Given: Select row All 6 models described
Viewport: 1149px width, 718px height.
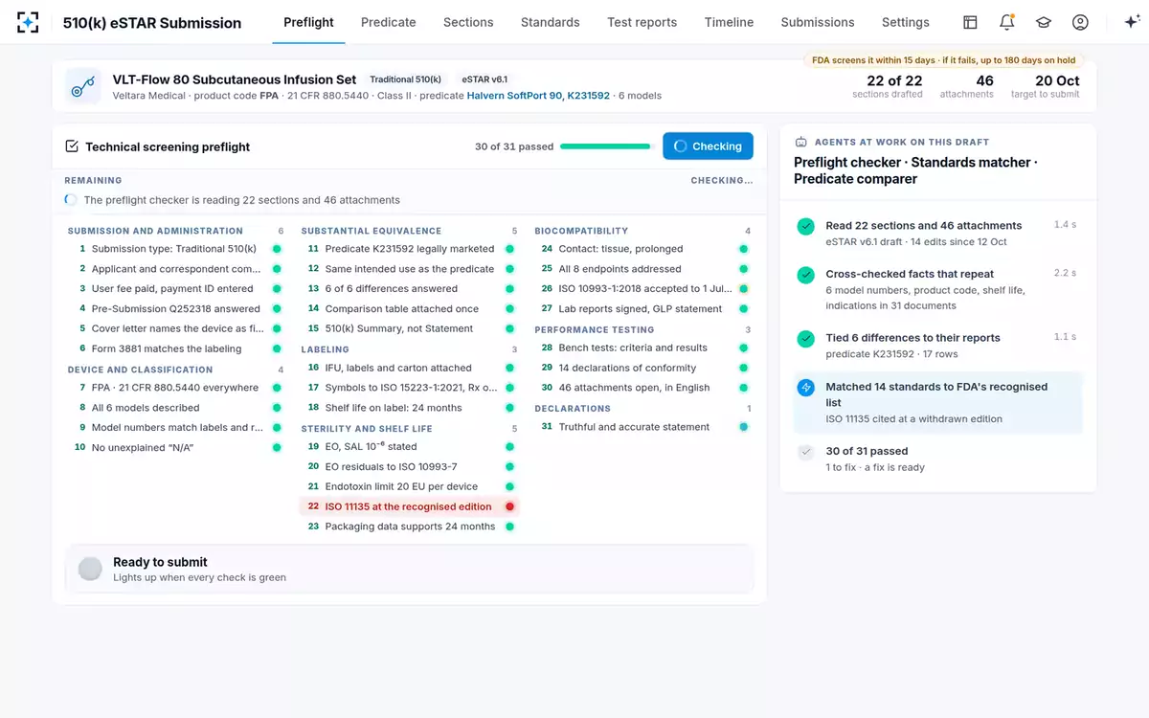Looking at the screenshot, I should [176, 408].
